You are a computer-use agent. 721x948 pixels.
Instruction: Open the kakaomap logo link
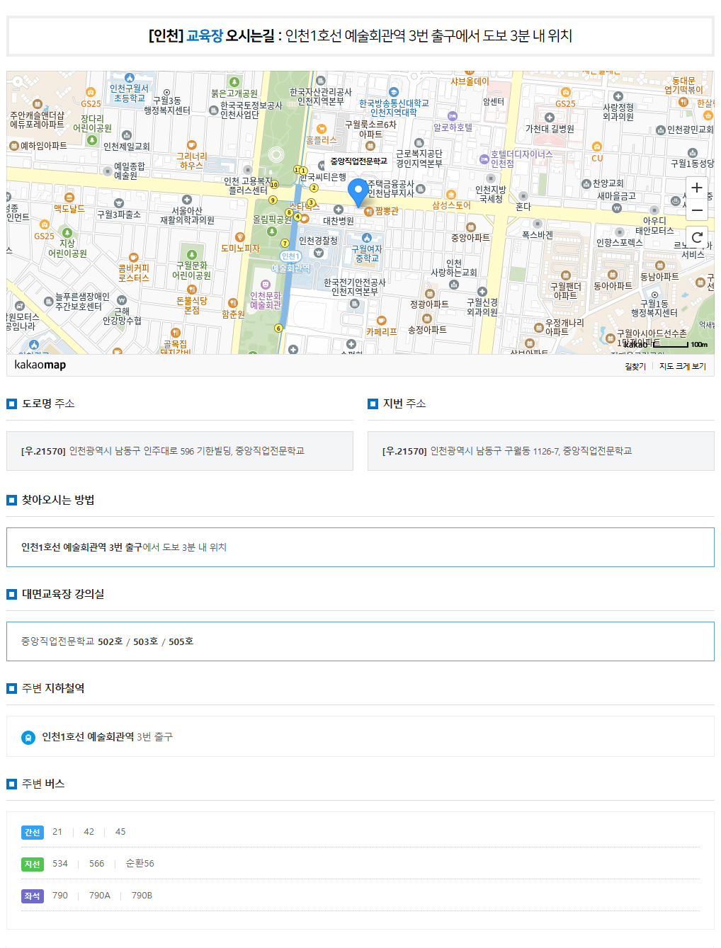tap(40, 365)
